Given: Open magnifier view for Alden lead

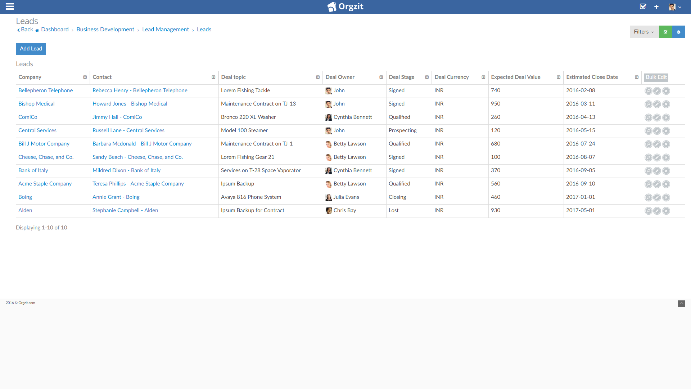Looking at the screenshot, I should point(648,211).
